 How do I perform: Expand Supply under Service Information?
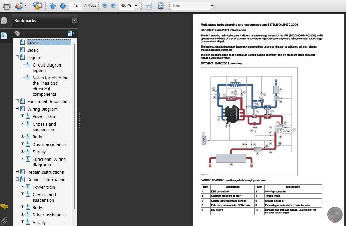click(22, 222)
